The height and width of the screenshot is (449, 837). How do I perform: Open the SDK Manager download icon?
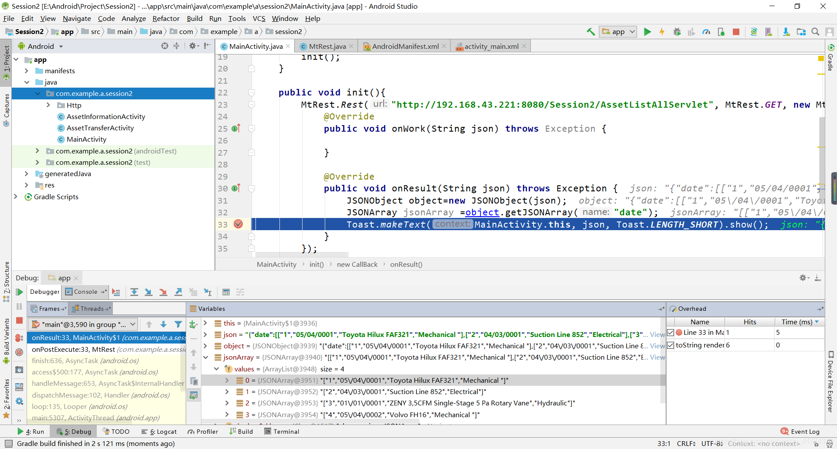786,31
